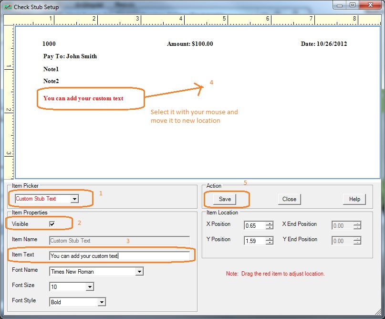
Task: Toggle the Visible checkbox
Action: click(52, 223)
